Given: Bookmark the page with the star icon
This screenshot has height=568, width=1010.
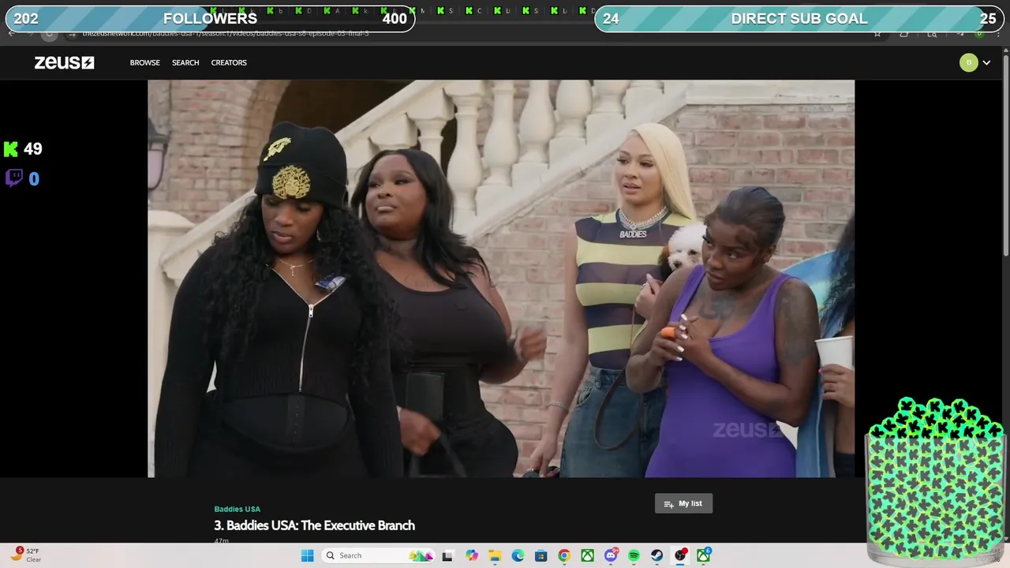Looking at the screenshot, I should point(877,34).
